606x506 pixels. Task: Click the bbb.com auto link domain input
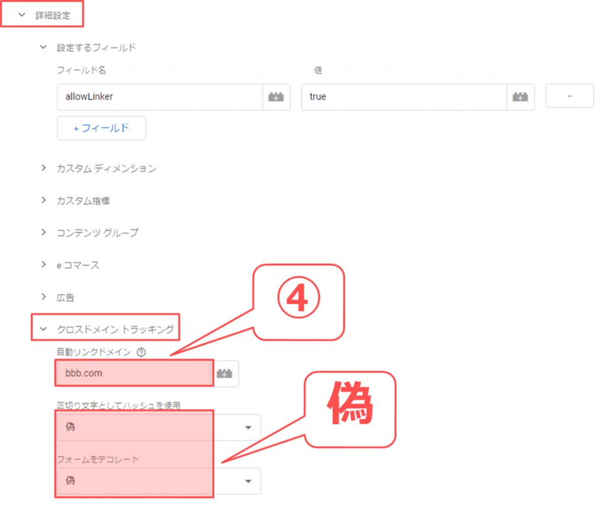pos(134,373)
